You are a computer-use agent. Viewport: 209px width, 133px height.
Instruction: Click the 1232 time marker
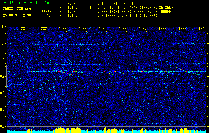[43, 29]
